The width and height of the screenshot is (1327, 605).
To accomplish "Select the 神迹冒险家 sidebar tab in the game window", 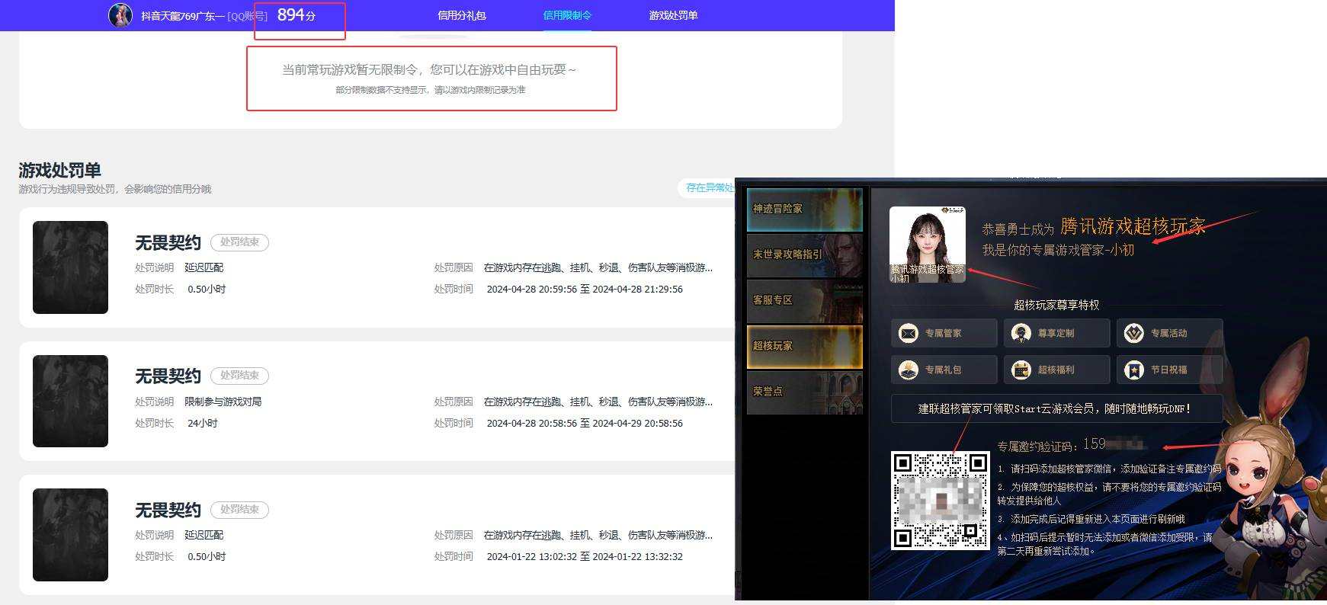I will pyautogui.click(x=805, y=210).
